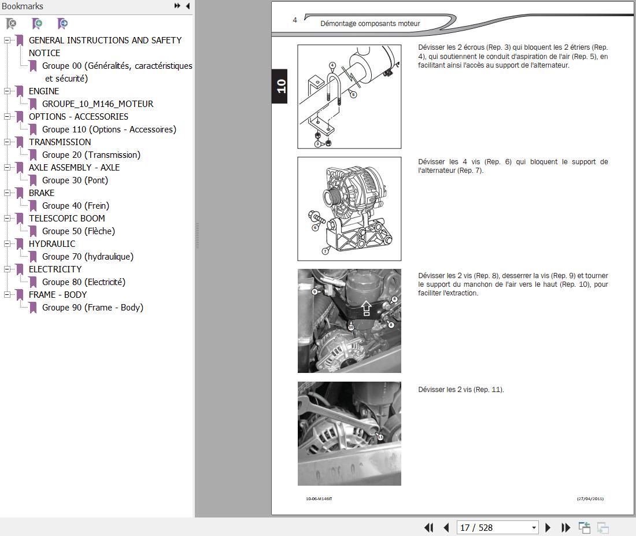Viewport: 636px width, 536px height.
Task: Select the HYDRAULIC bookmark
Action: point(52,243)
